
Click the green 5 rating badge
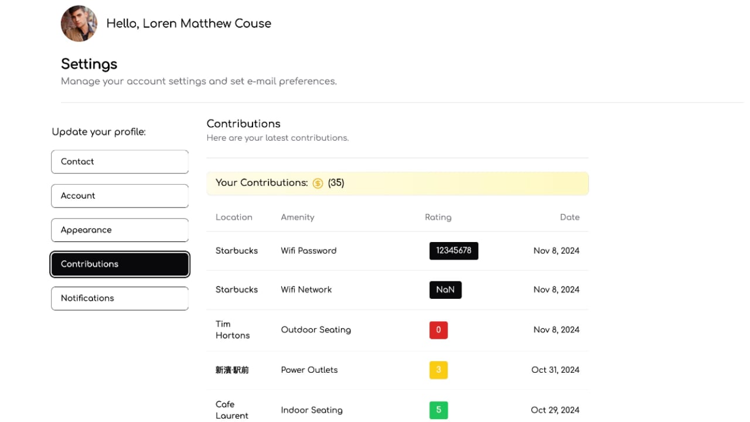[438, 410]
